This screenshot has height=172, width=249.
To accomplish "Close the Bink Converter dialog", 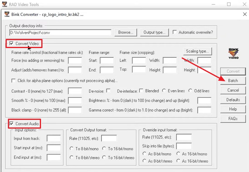I will 245,14.
